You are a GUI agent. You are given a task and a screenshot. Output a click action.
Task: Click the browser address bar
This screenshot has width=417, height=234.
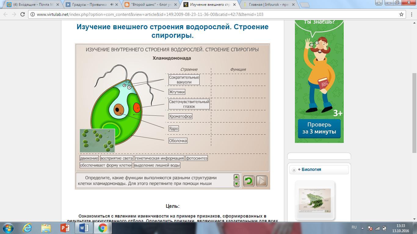214,14
